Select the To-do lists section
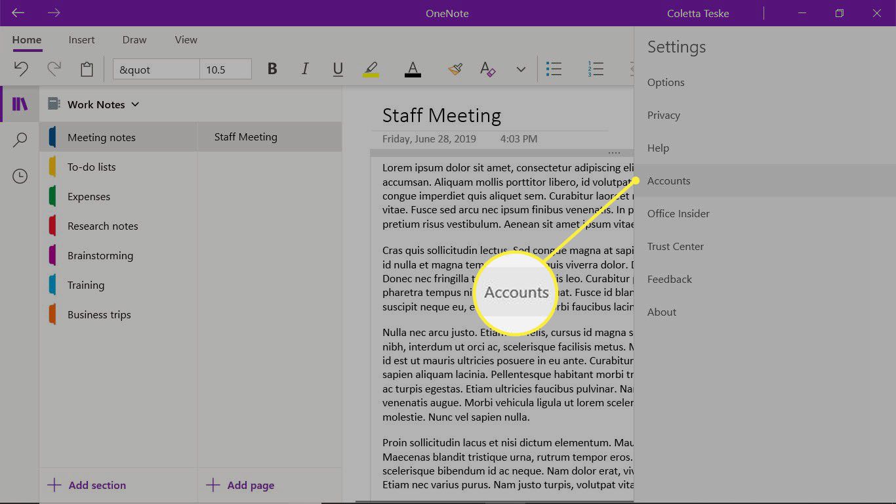896x504 pixels. [x=119, y=167]
